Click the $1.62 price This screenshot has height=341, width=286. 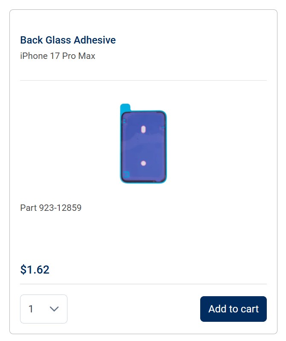point(35,270)
